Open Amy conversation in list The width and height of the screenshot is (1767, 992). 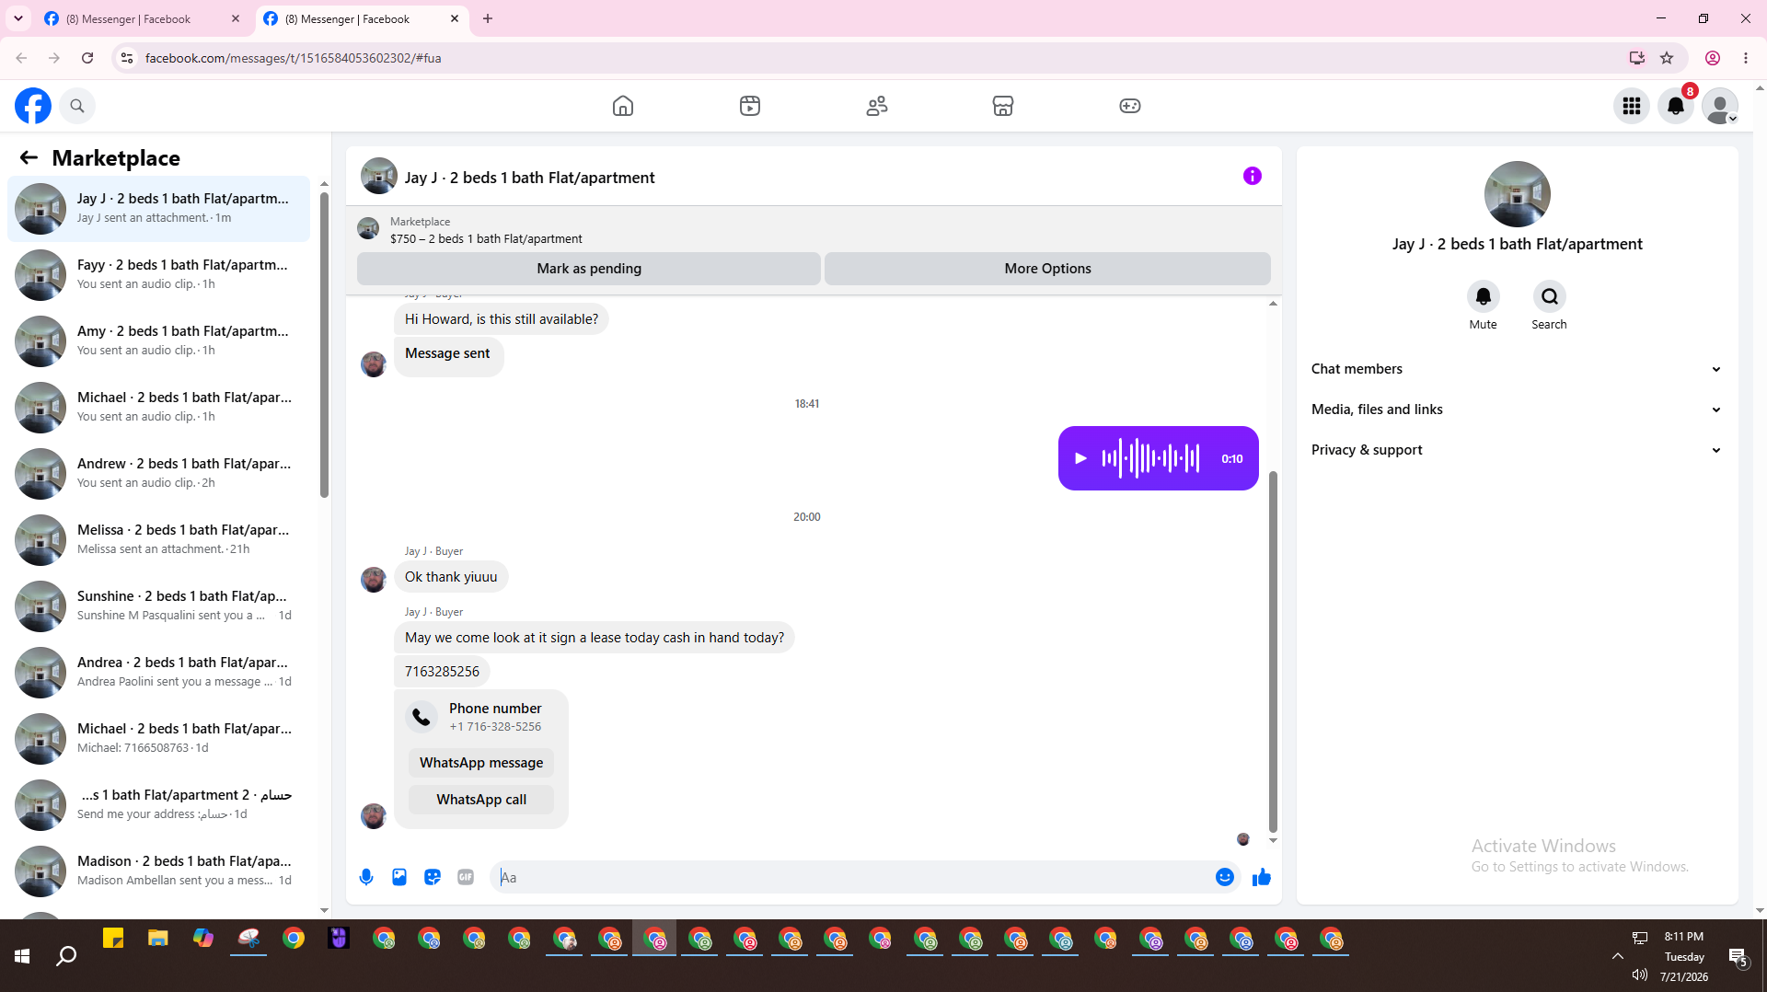coord(159,341)
